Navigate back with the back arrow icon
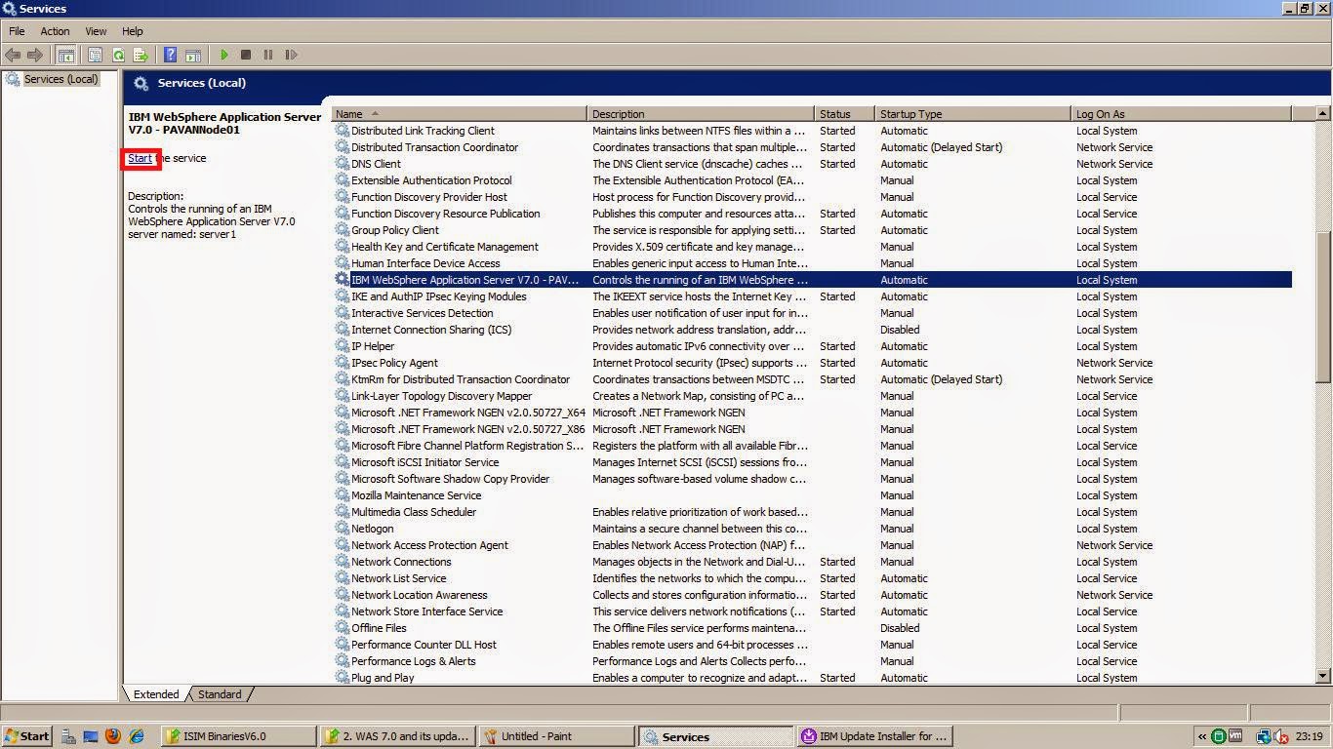The height and width of the screenshot is (749, 1333). (13, 55)
